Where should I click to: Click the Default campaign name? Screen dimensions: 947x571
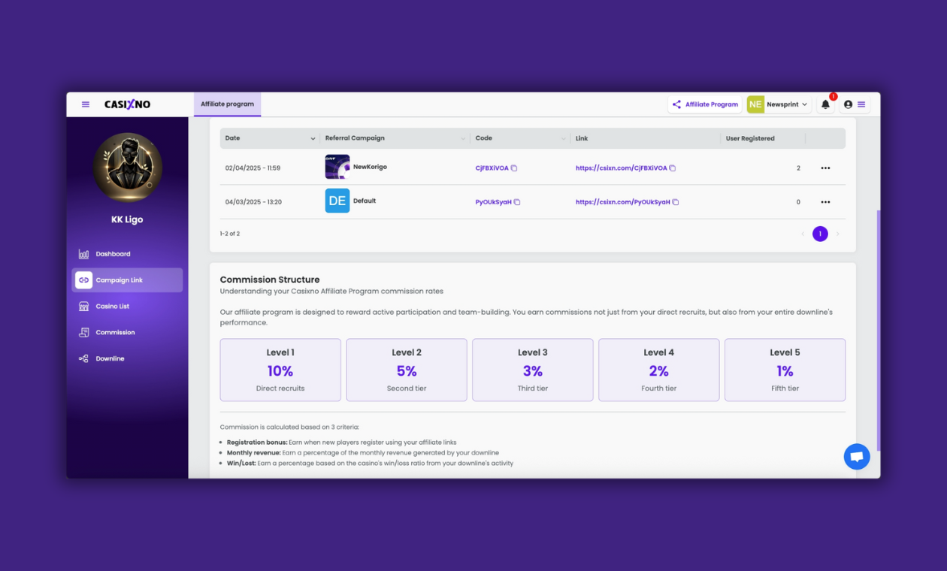(365, 201)
